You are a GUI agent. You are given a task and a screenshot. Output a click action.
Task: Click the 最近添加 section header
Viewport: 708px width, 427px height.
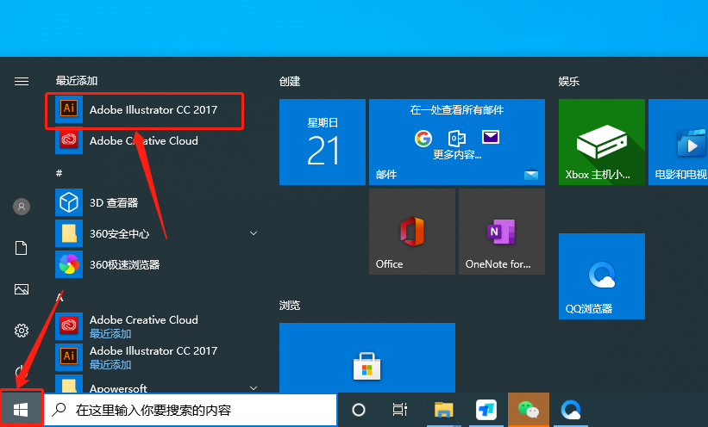(x=76, y=81)
